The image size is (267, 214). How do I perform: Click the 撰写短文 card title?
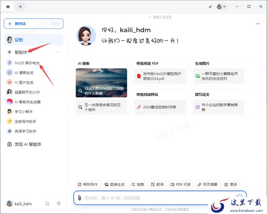202,95
